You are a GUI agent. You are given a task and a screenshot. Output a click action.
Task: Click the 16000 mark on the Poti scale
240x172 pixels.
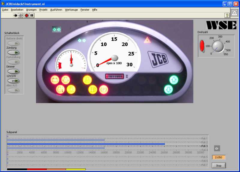point(104,152)
